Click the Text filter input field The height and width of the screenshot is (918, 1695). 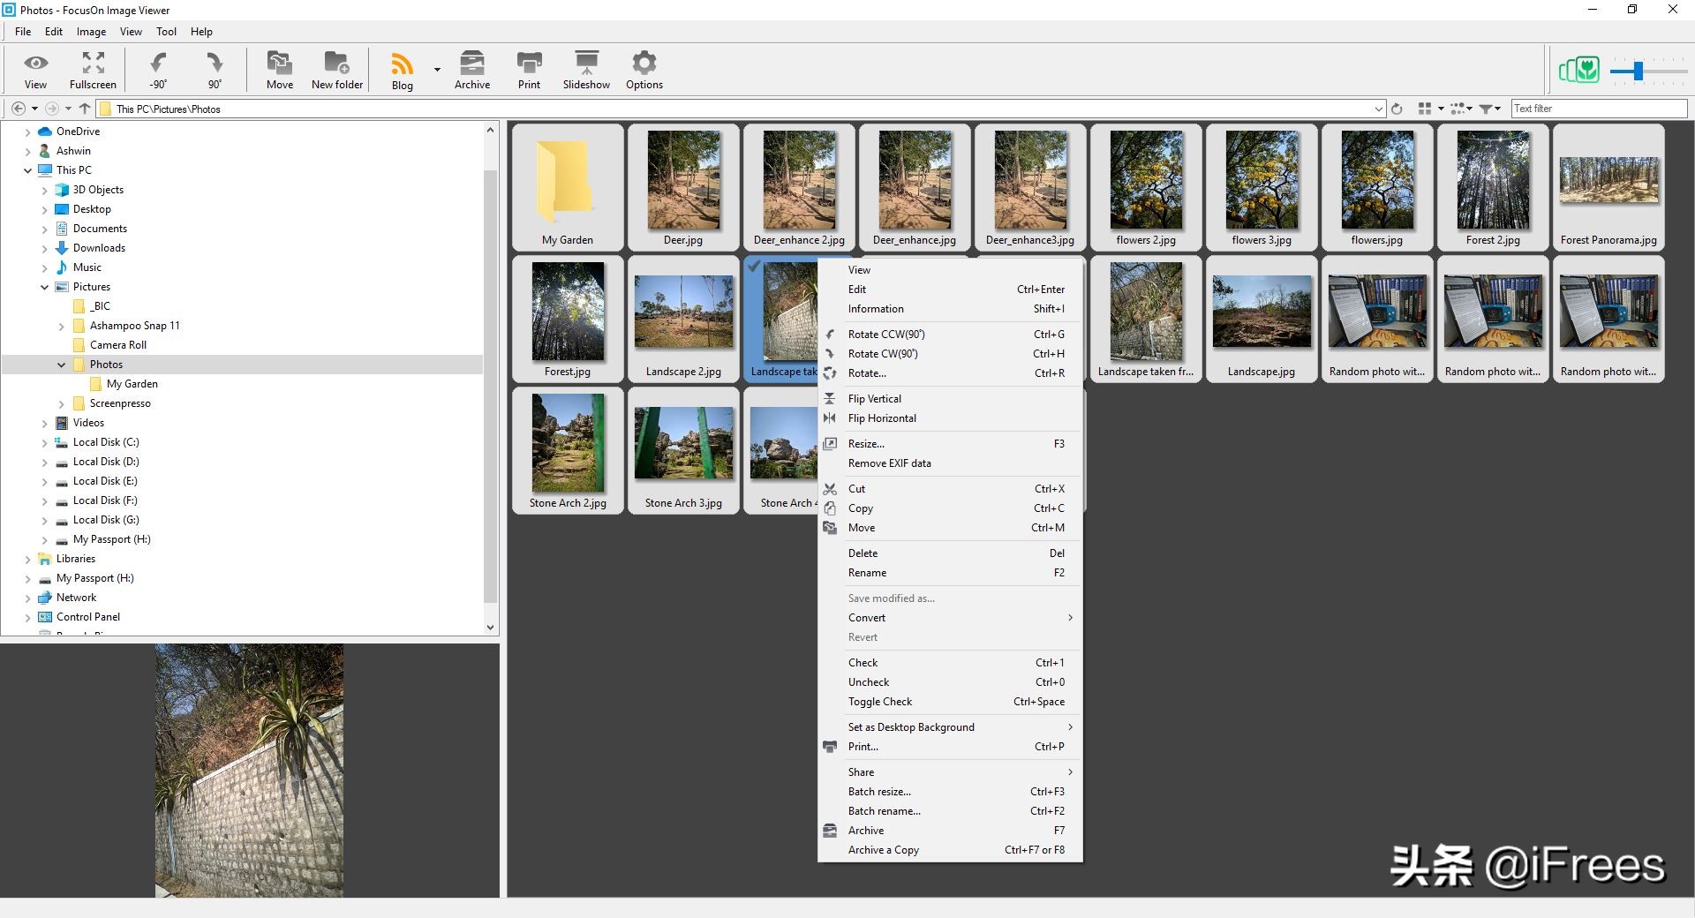(1598, 109)
